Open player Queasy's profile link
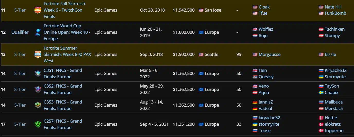The width and height of the screenshot is (354, 137). click(266, 77)
